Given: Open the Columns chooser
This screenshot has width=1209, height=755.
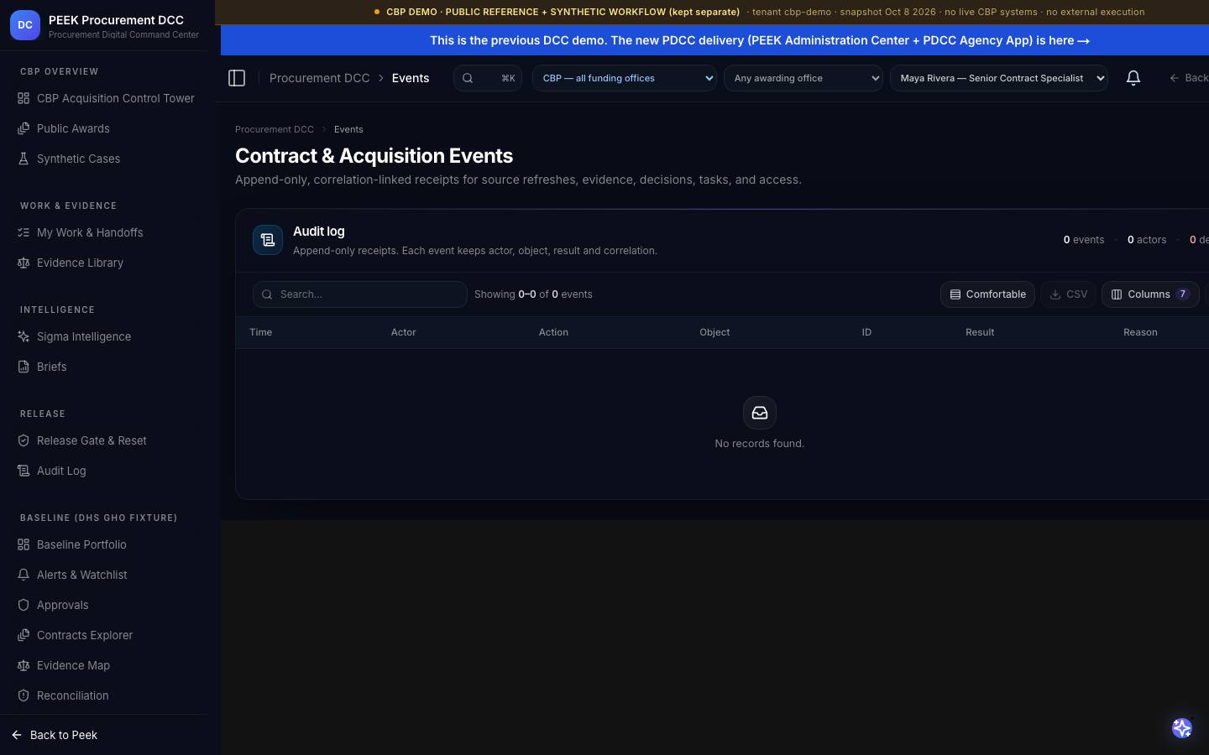Looking at the screenshot, I should point(1150,294).
